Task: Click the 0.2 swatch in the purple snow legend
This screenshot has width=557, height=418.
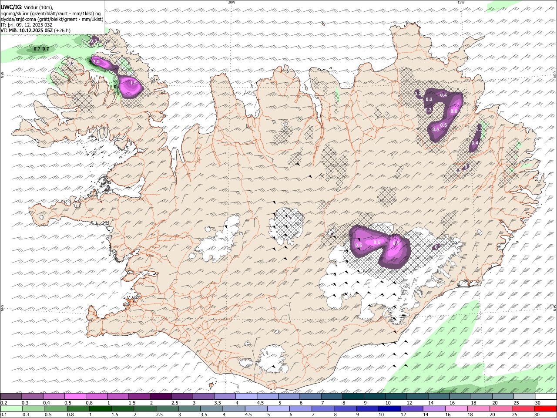Action: (11, 397)
